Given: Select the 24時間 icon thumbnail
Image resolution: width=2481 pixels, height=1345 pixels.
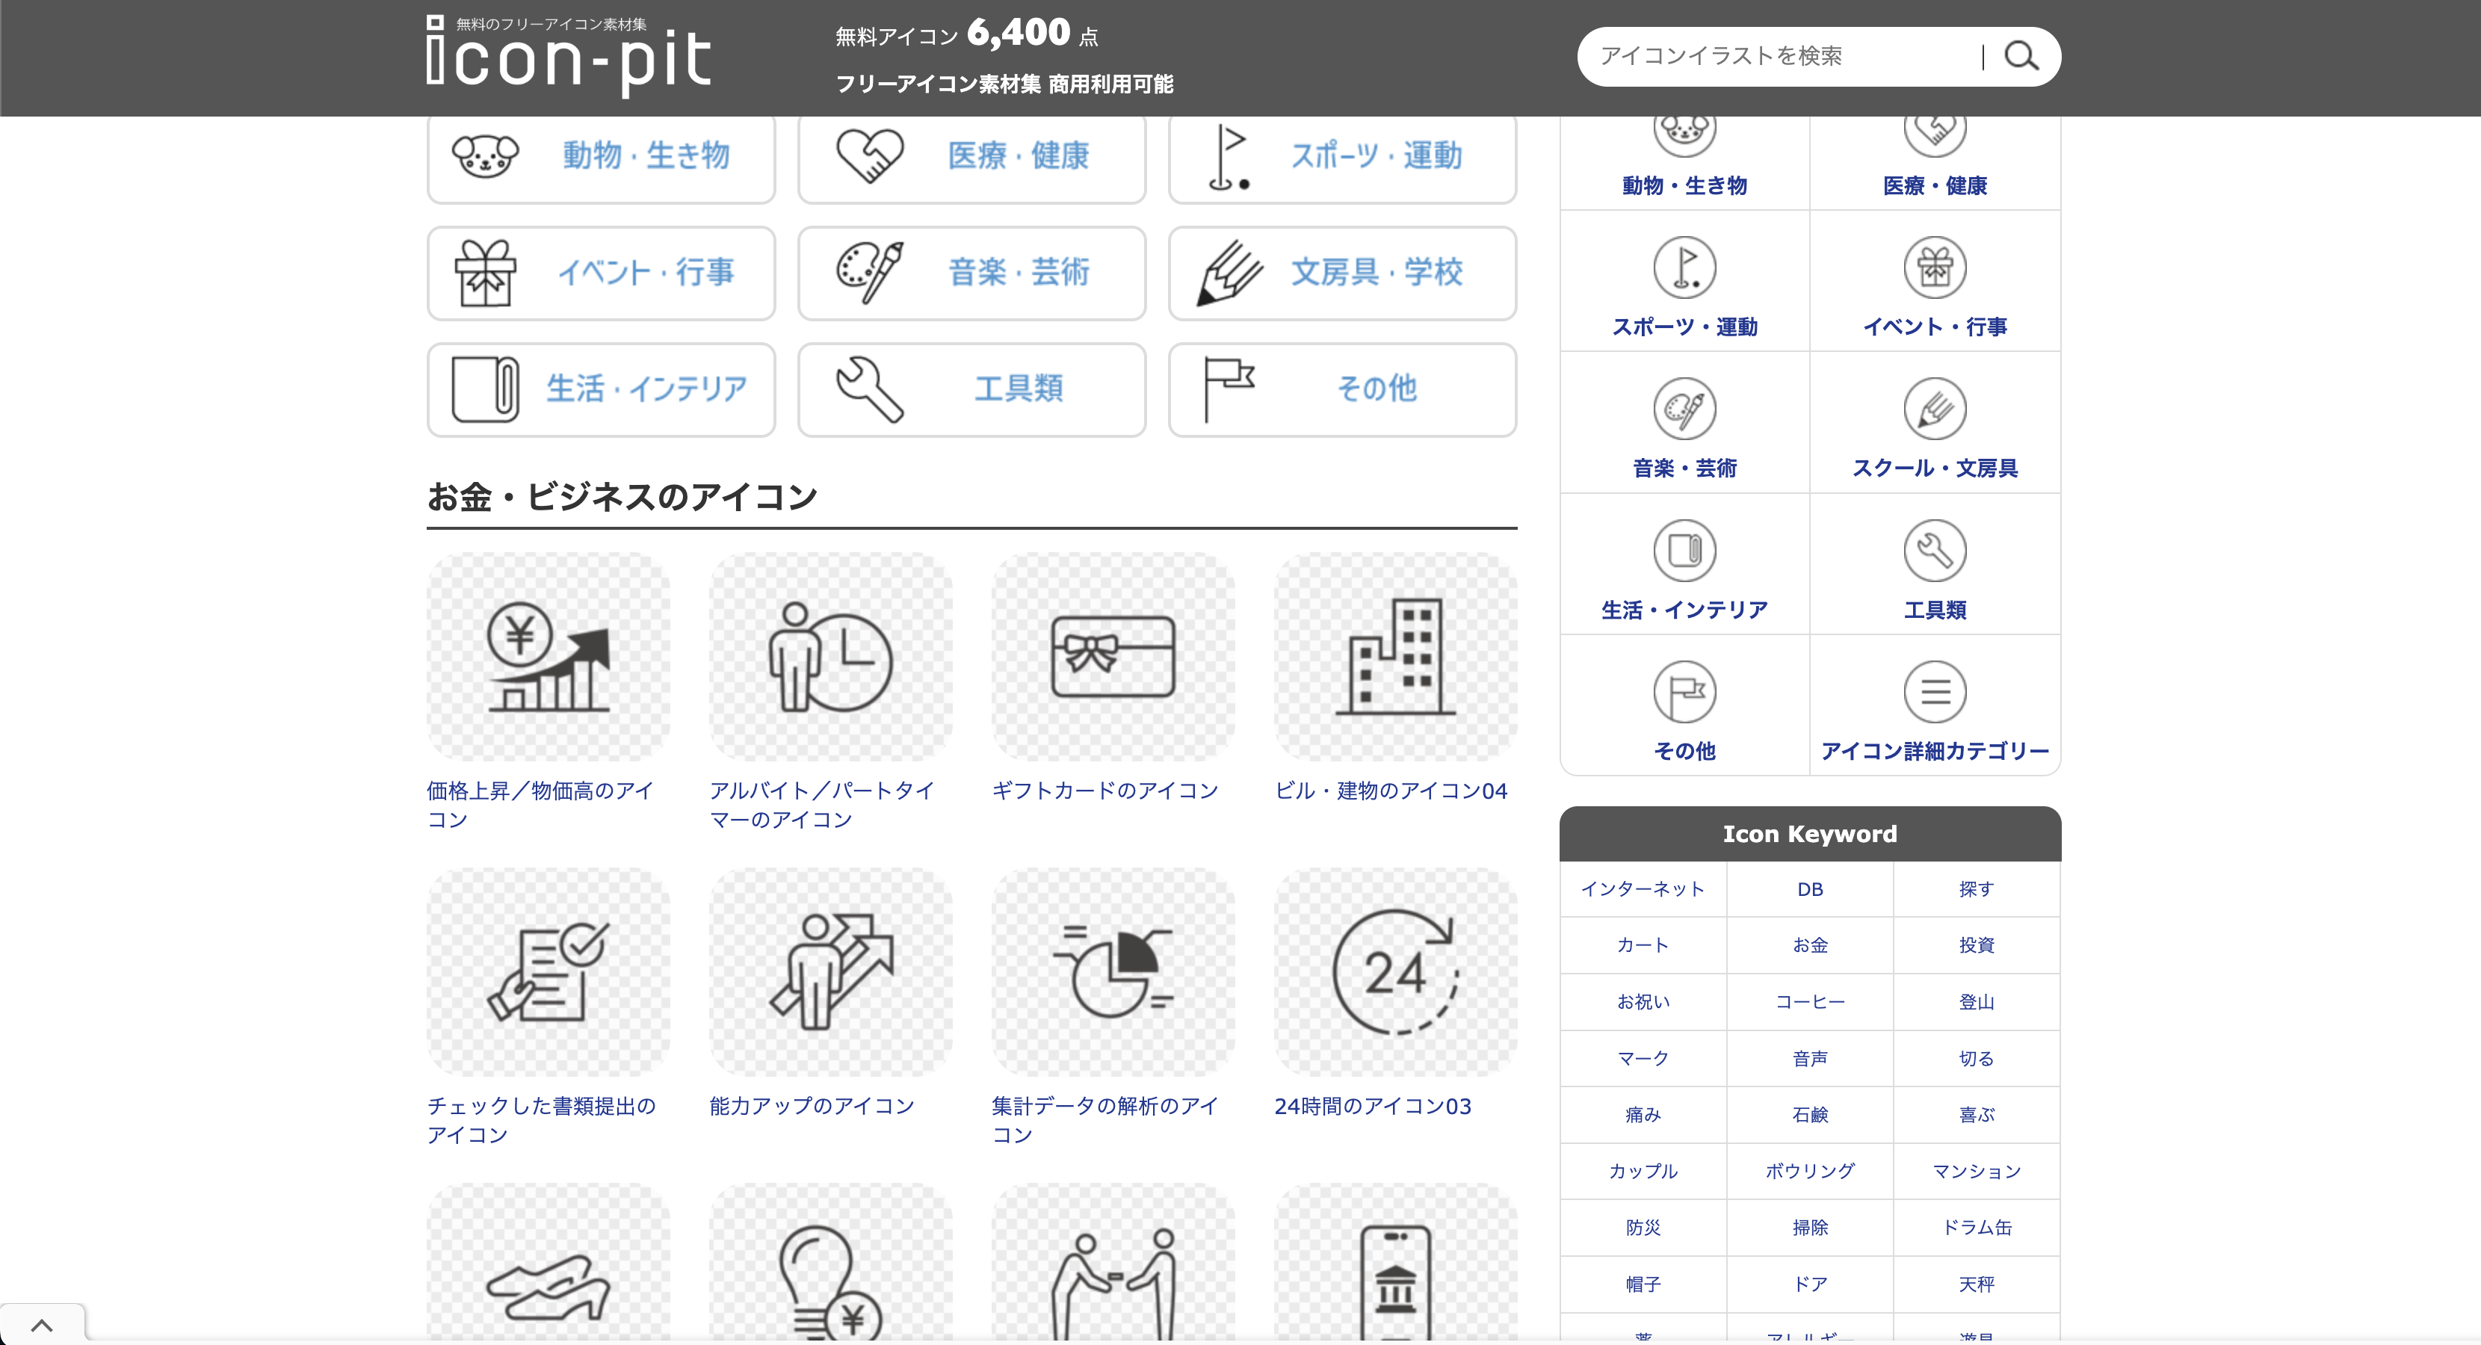Looking at the screenshot, I should tap(1396, 971).
